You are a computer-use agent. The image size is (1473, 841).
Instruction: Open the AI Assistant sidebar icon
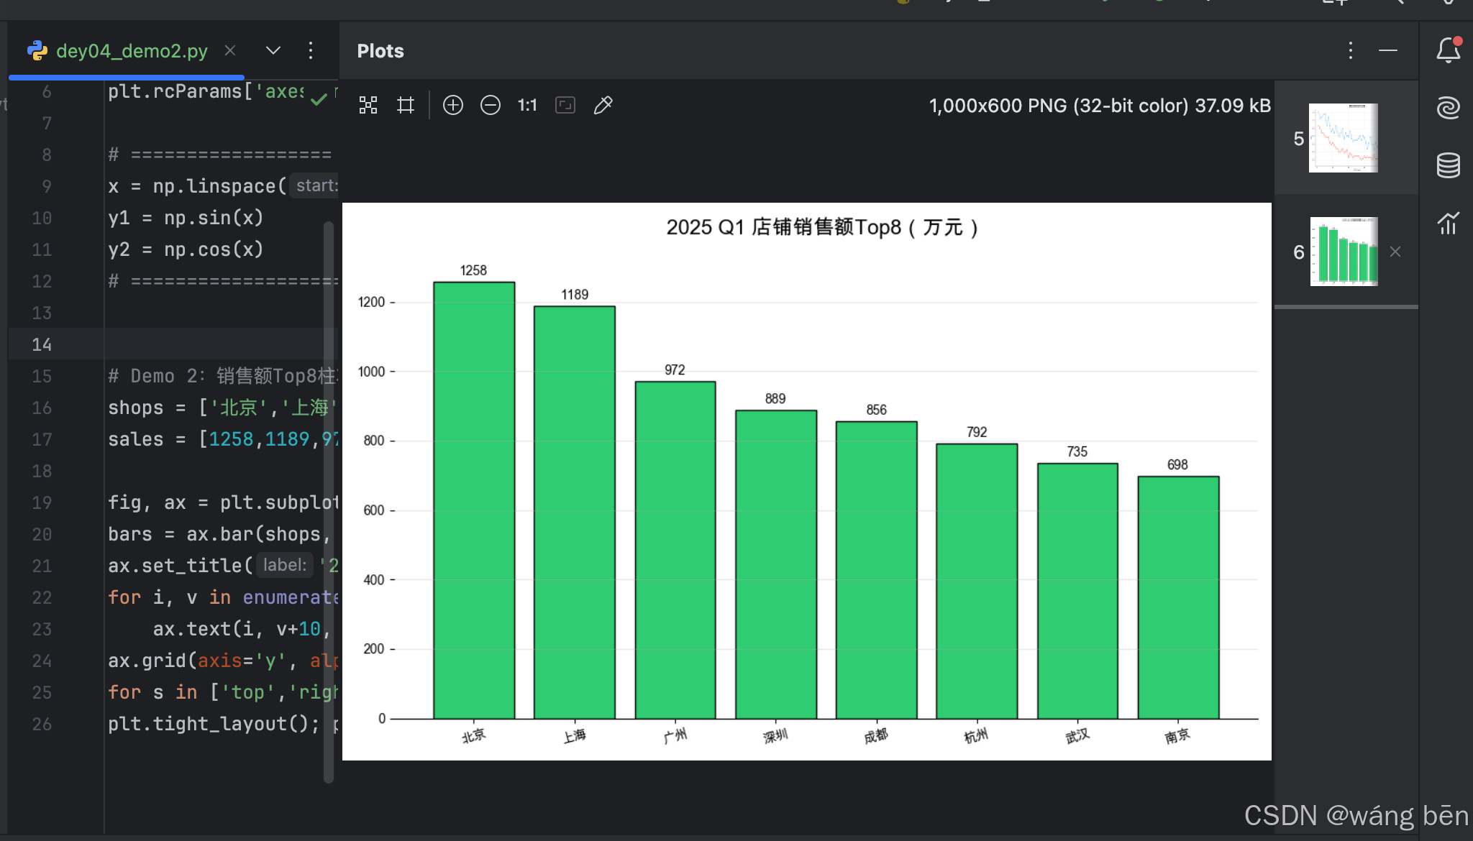1449,107
